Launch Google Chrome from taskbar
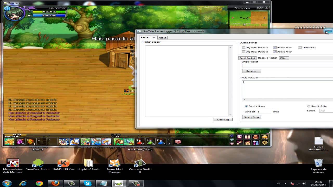This screenshot has height=187, width=333. [x=39, y=183]
